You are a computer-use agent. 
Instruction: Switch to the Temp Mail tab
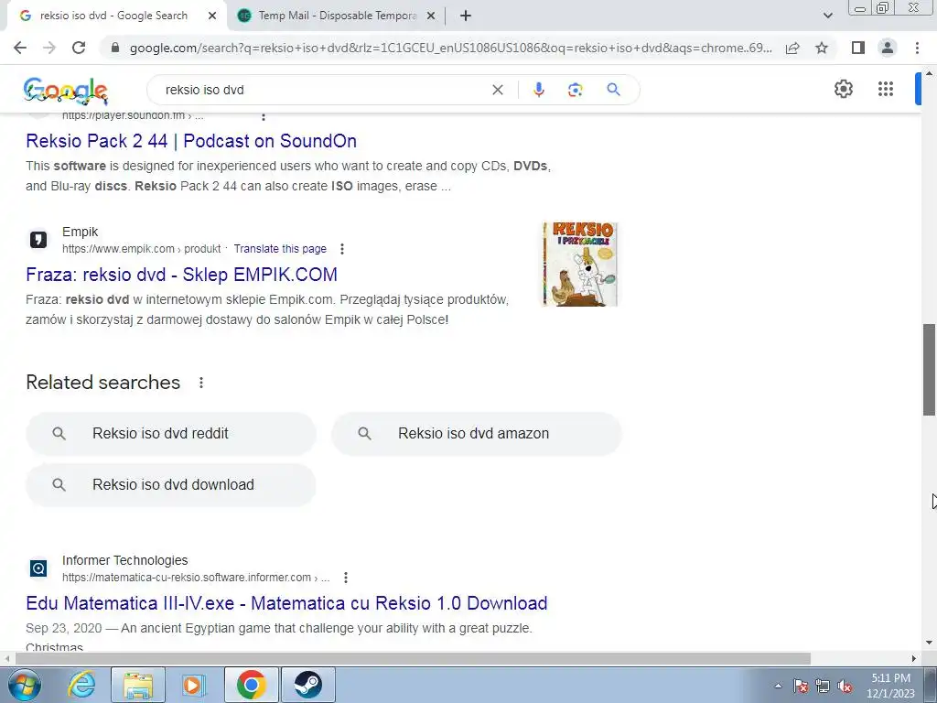[x=337, y=16]
